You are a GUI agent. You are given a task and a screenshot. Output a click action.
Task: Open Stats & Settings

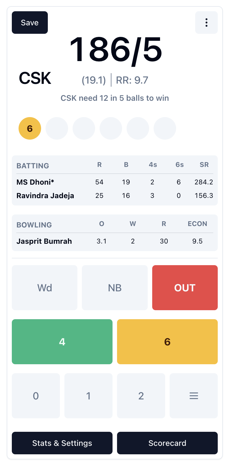62,443
